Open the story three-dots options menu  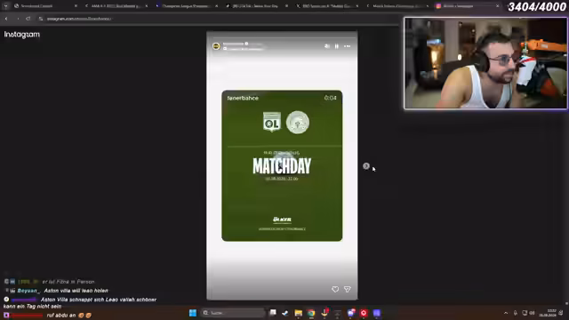348,46
